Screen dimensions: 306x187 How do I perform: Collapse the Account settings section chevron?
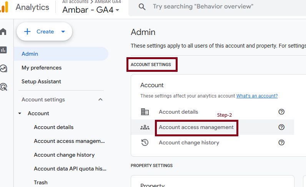(x=100, y=99)
